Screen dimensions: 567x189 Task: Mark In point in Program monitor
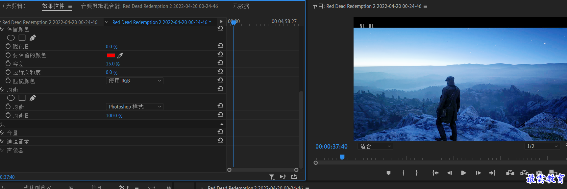404,173
